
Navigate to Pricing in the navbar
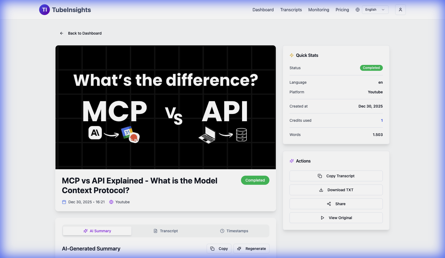[x=342, y=10]
